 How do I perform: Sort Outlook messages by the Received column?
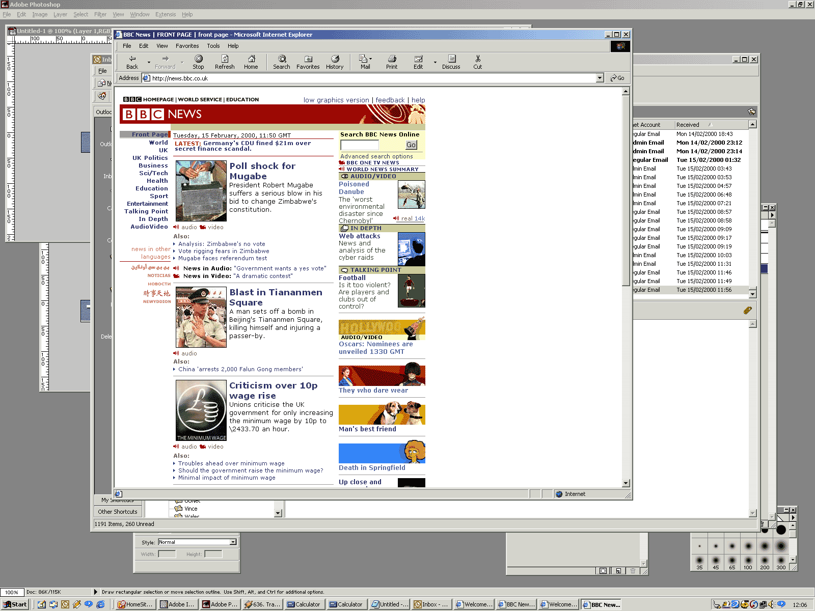pyautogui.click(x=712, y=125)
